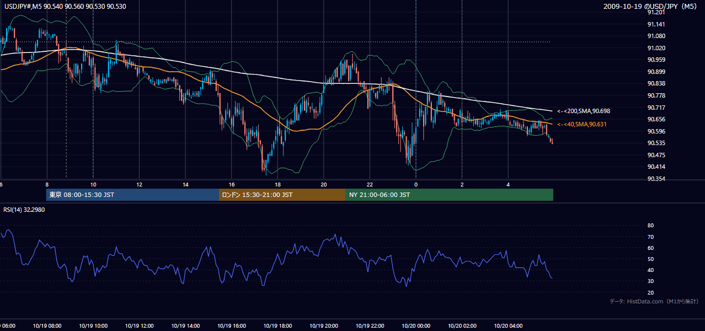The height and width of the screenshot is (331, 705).
Task: Click the 10/19 14:00 time axis label
Action: click(185, 325)
